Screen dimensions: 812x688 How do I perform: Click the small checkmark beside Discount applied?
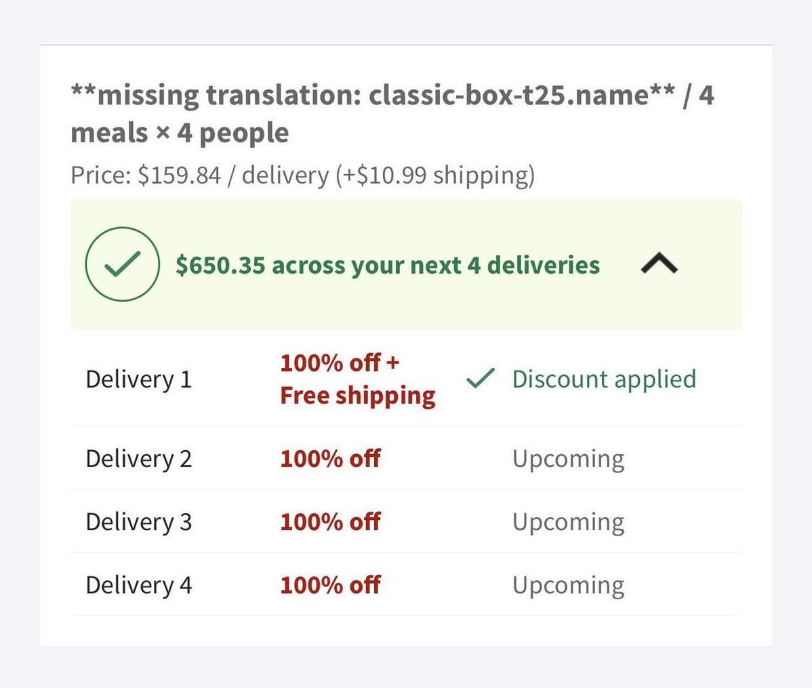click(481, 379)
